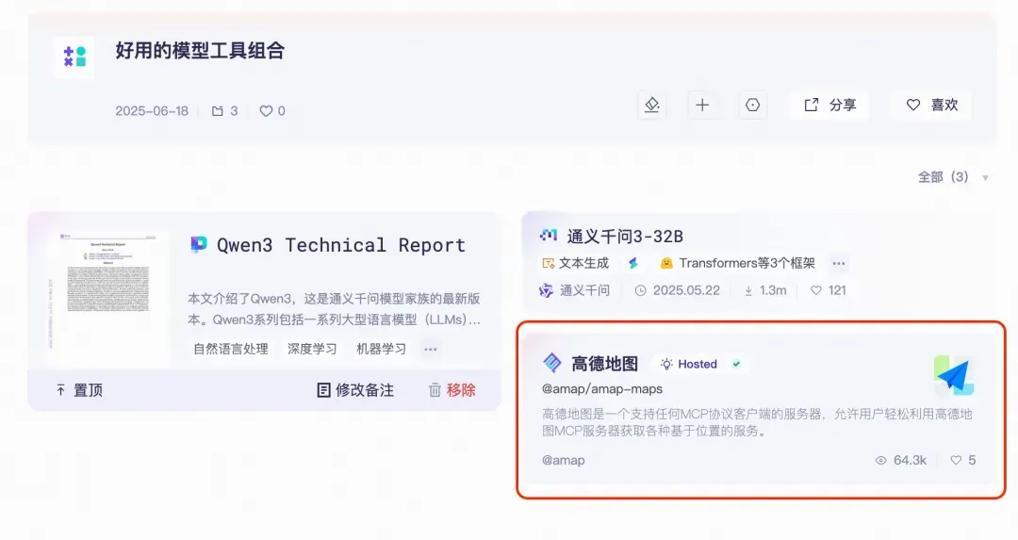Open the Qwen3 Technical Report paper thumbnail
The height and width of the screenshot is (540, 1018).
[109, 299]
